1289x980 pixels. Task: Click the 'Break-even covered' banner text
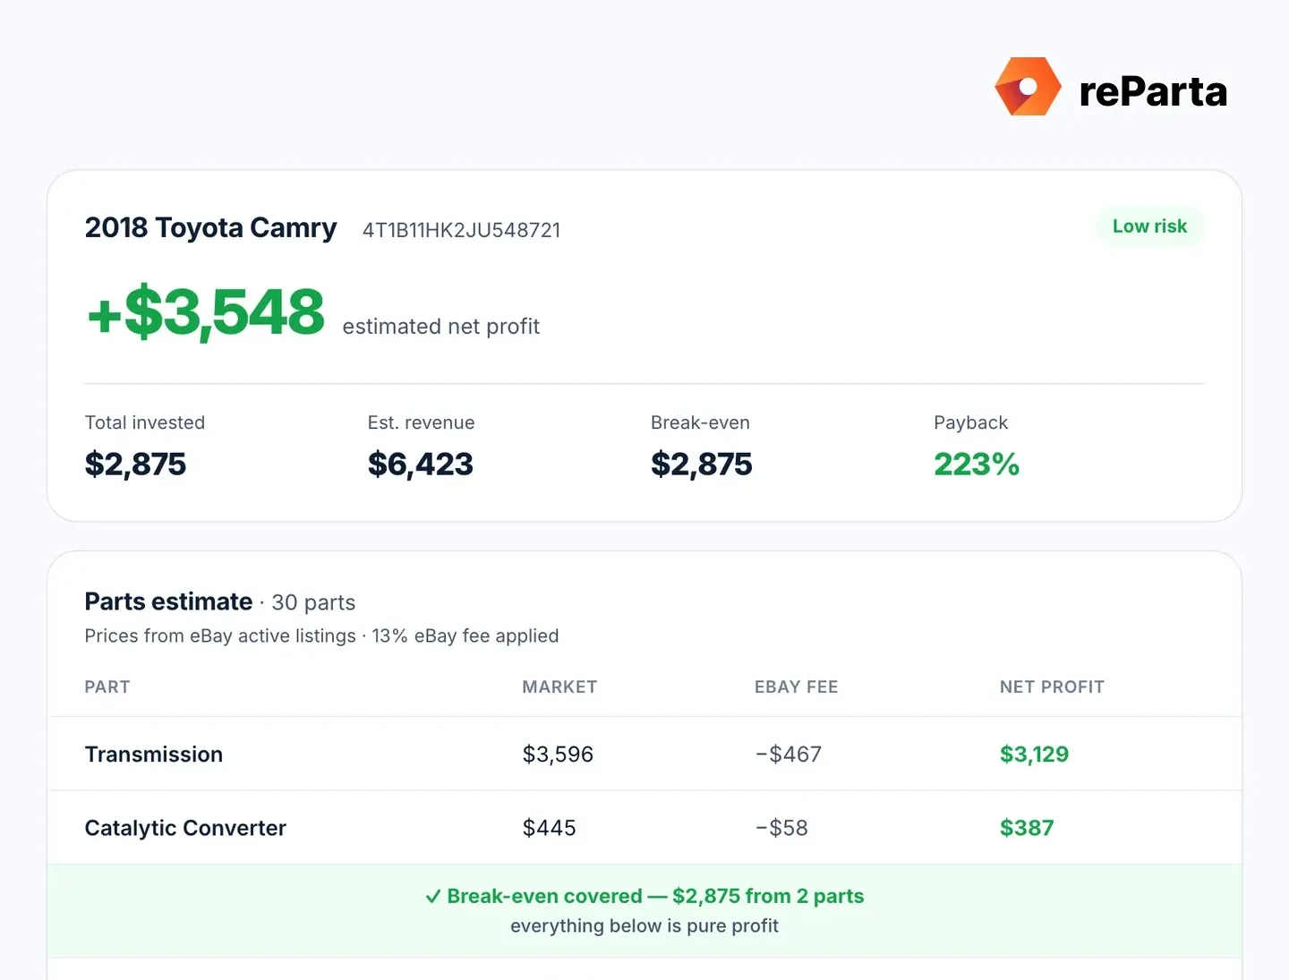point(655,896)
